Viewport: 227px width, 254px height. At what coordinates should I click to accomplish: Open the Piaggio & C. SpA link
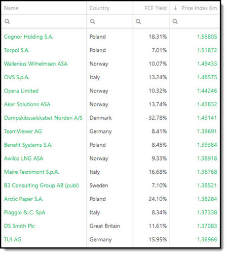click(25, 212)
